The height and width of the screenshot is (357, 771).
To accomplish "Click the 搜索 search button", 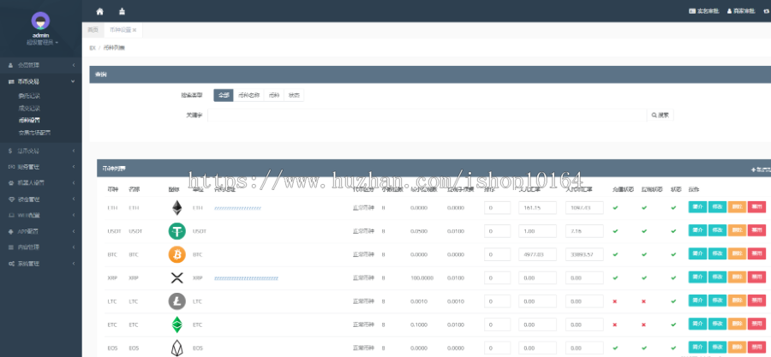I will [x=660, y=114].
